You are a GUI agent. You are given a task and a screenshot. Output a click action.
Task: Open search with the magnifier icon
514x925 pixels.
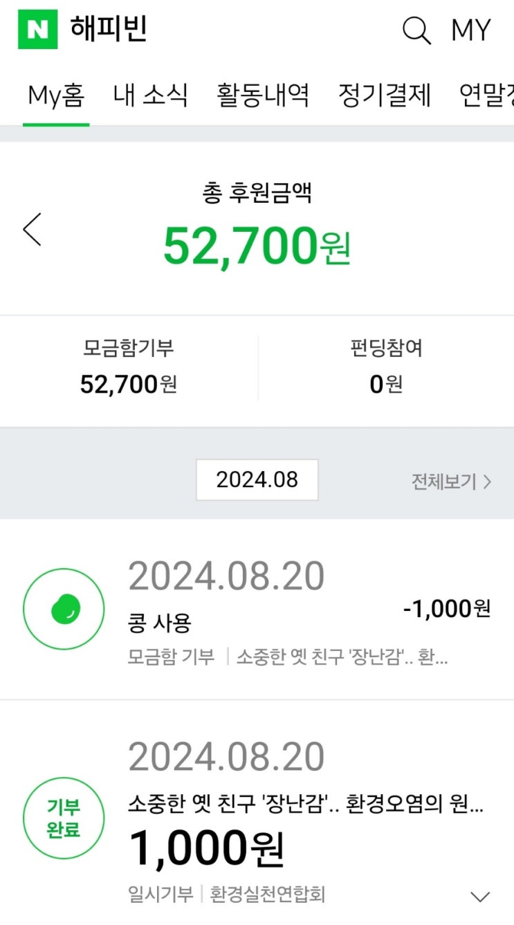point(416,30)
